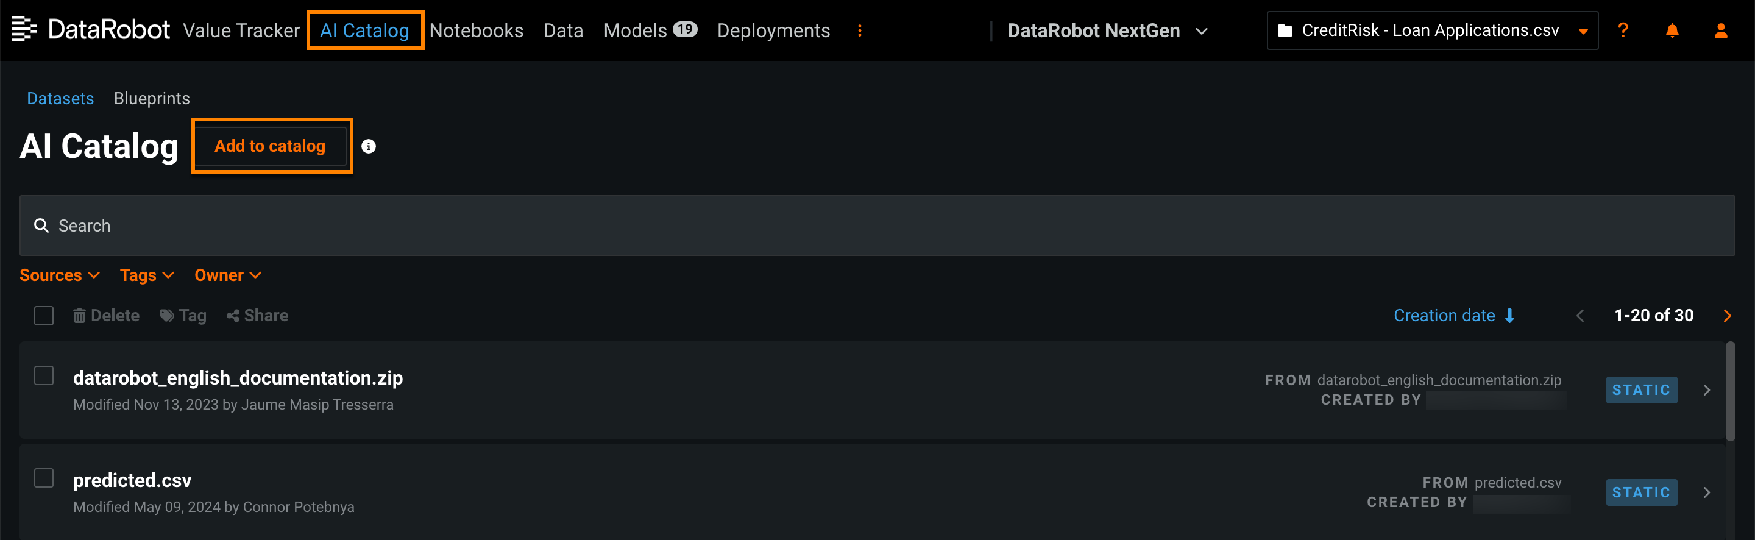
Task: Click the DataRobot logo icon
Action: point(24,29)
